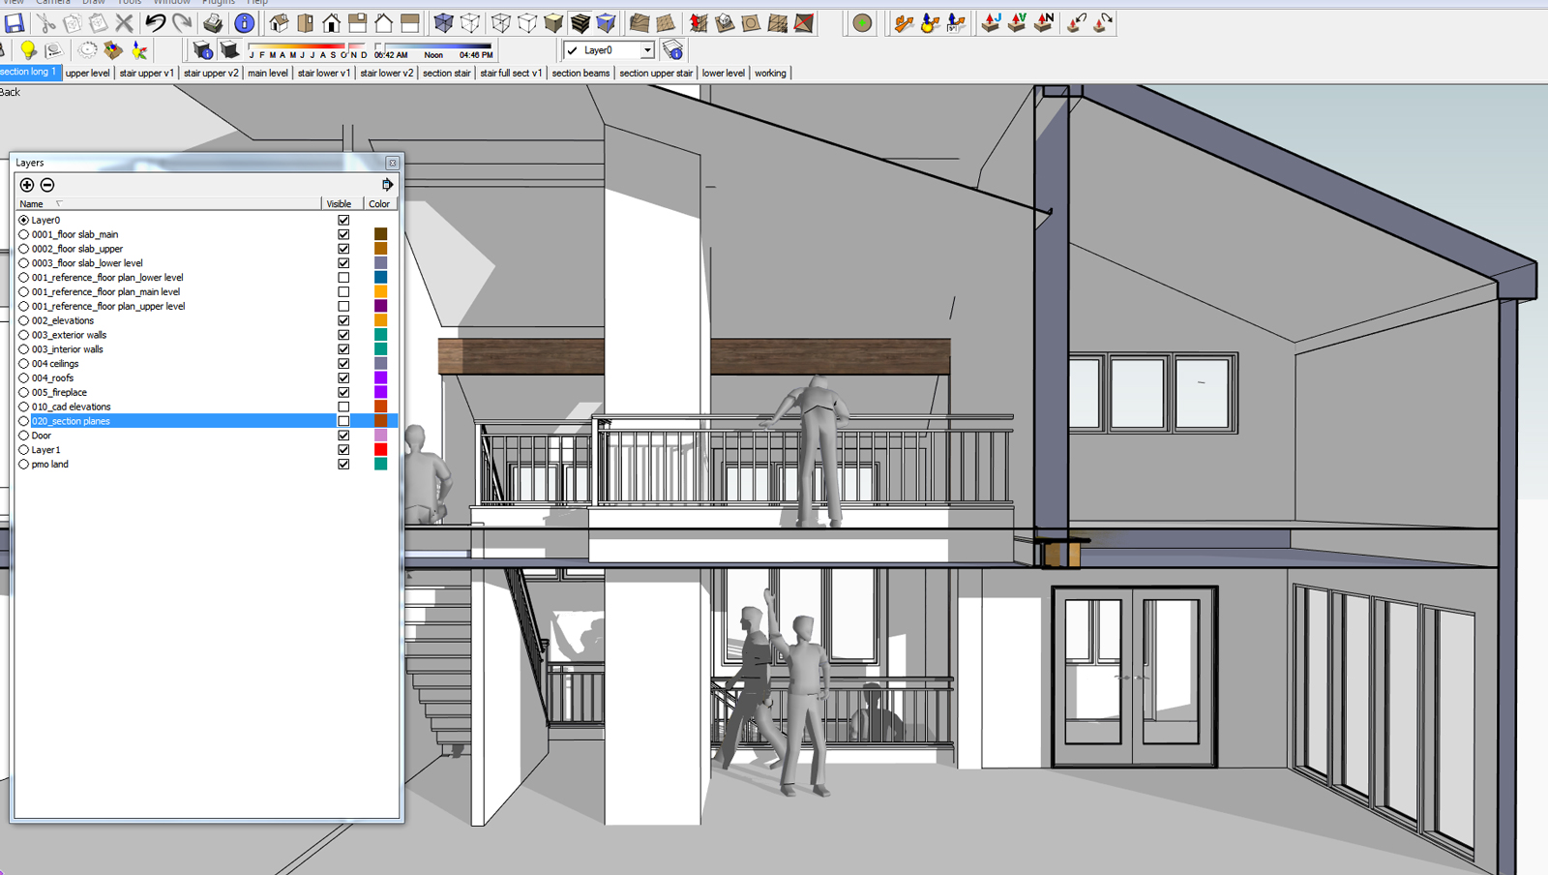Sort layers by the Name column header

(x=169, y=204)
